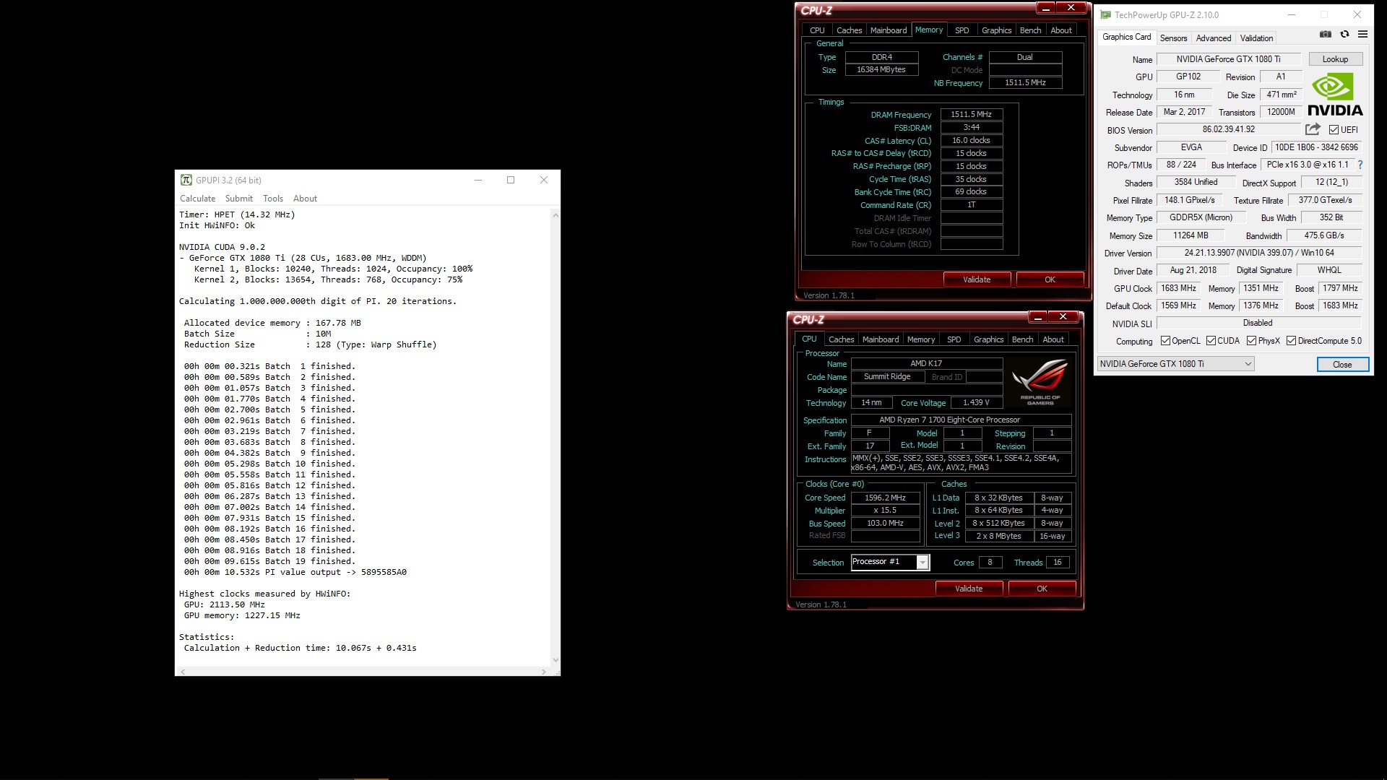Open GPUPI Tools menu
1387x780 pixels.
coord(273,199)
